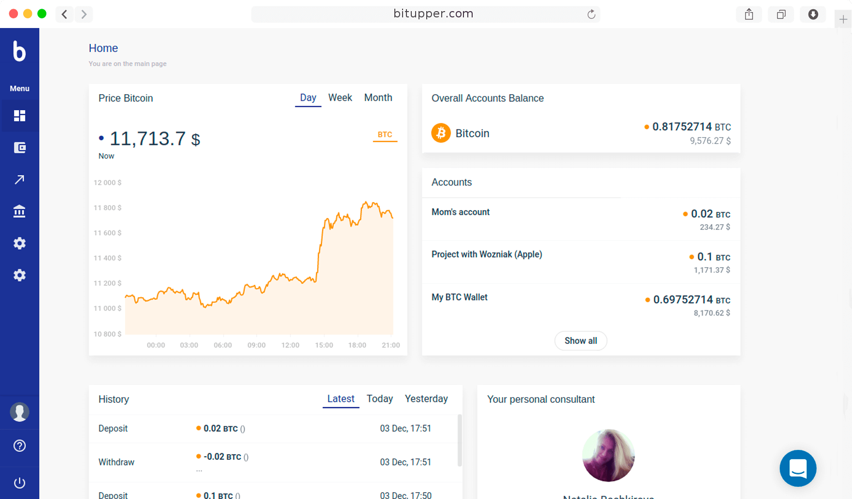
Task: Click the user profile avatar in sidebar
Action: [x=19, y=412]
